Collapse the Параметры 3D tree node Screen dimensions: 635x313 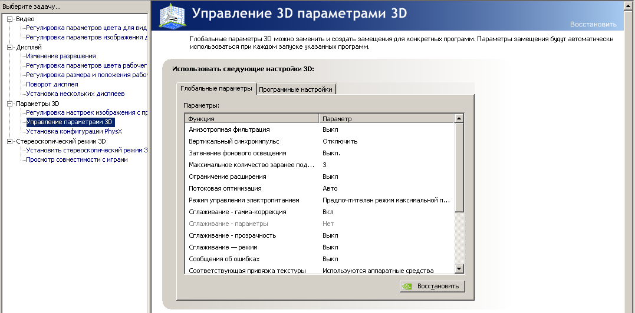(10, 104)
